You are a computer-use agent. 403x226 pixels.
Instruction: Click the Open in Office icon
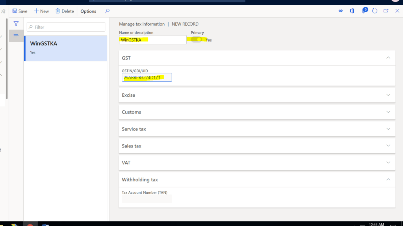tap(352, 11)
